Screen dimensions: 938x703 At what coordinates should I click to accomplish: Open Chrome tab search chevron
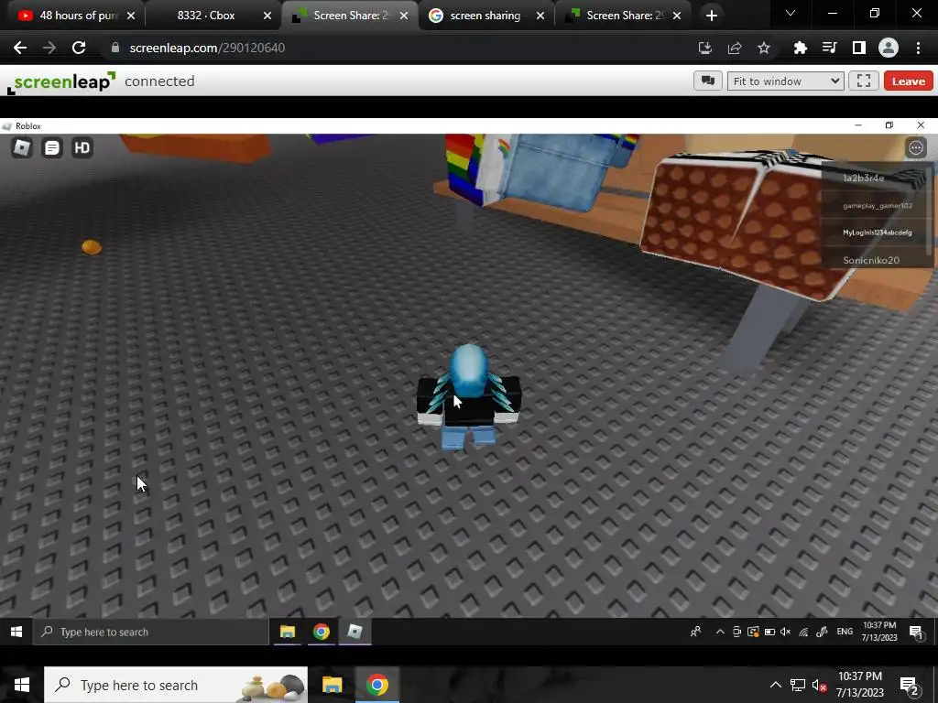point(791,13)
